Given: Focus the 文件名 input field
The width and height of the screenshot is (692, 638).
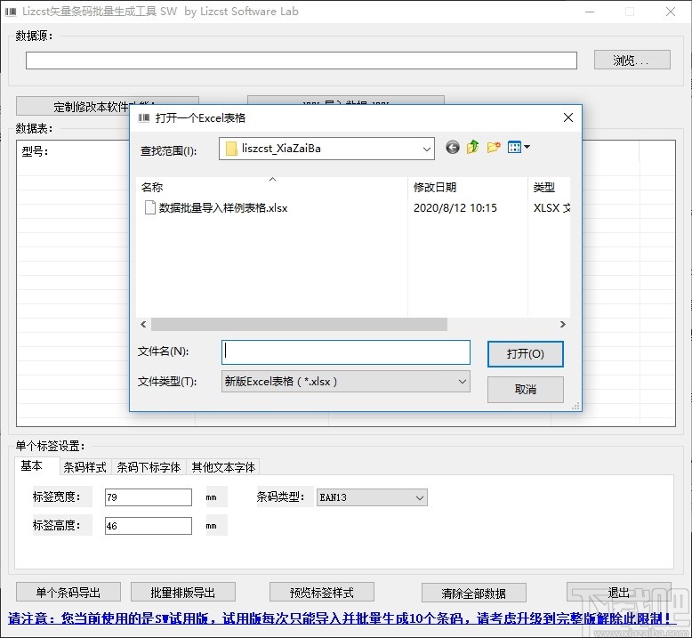Looking at the screenshot, I should point(346,352).
